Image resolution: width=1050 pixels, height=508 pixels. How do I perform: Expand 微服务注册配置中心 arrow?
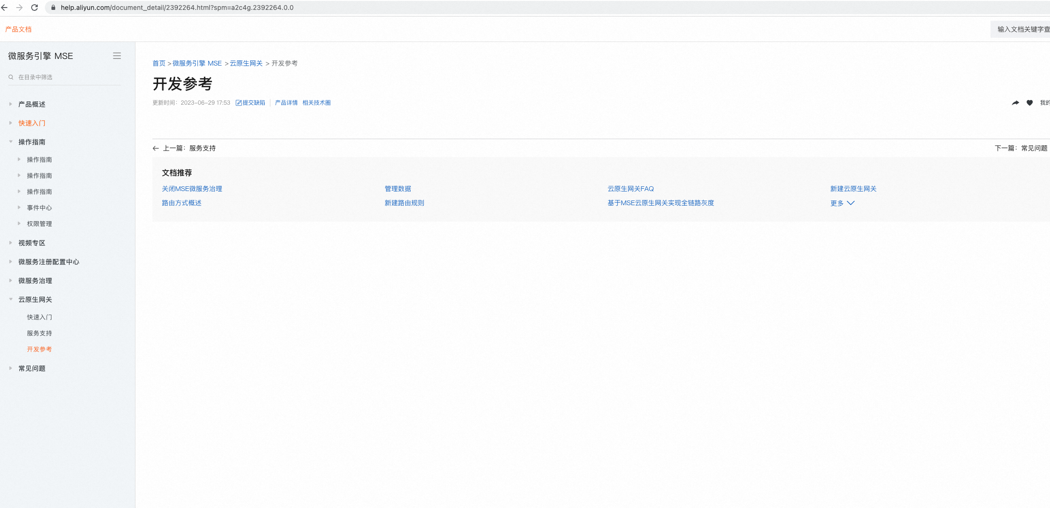[x=10, y=261]
